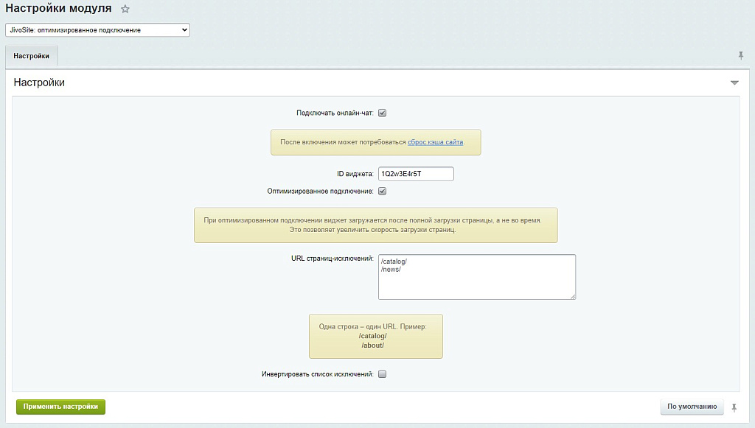Click the Подключать онлайн-чат label text
Screen dimensions: 755x428
[335, 113]
